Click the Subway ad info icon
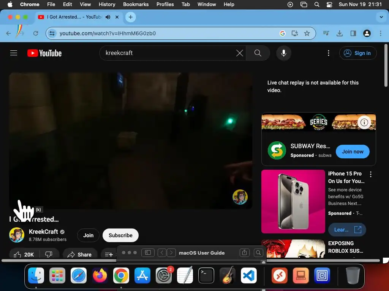Viewport: 389px width, 291px height. point(364,122)
